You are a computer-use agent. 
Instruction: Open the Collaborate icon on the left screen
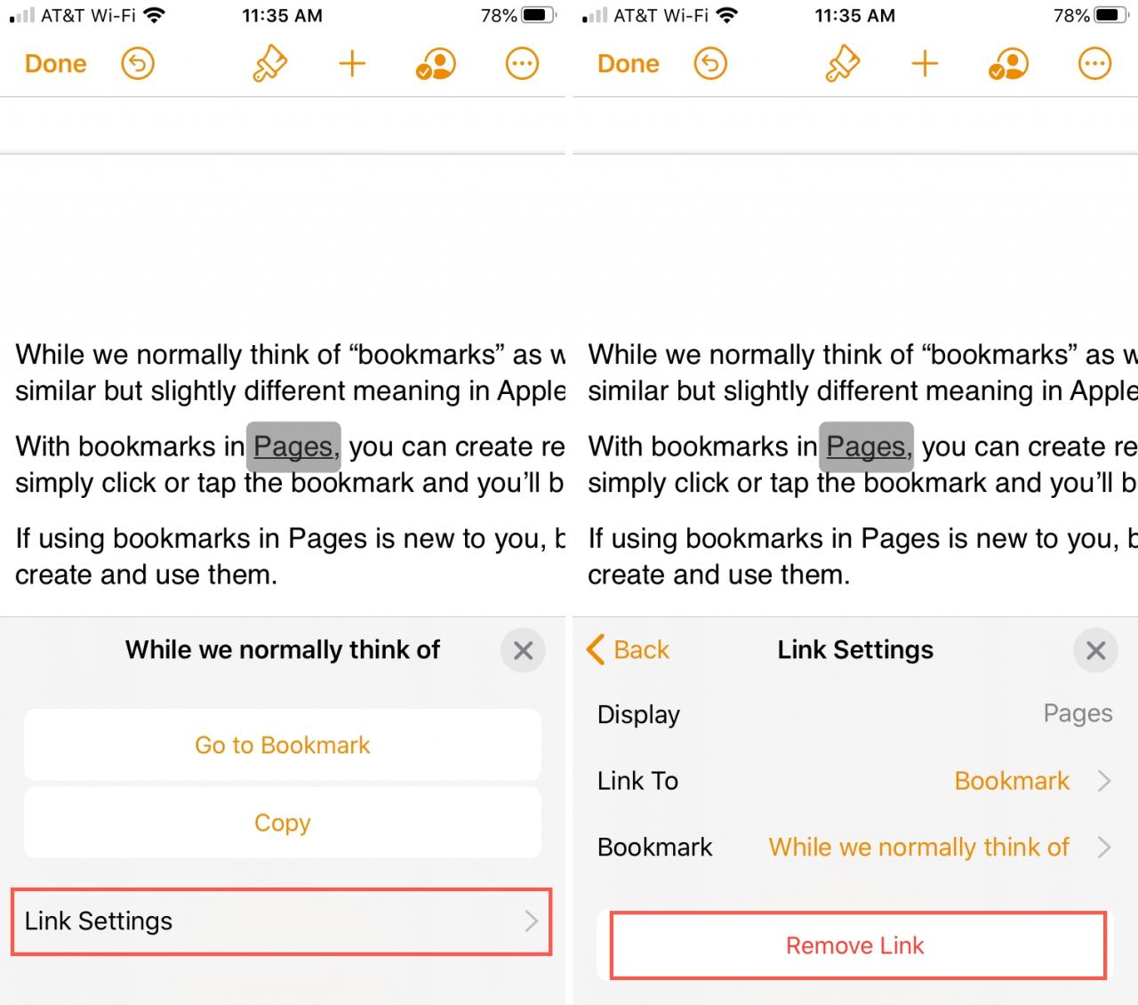point(436,64)
